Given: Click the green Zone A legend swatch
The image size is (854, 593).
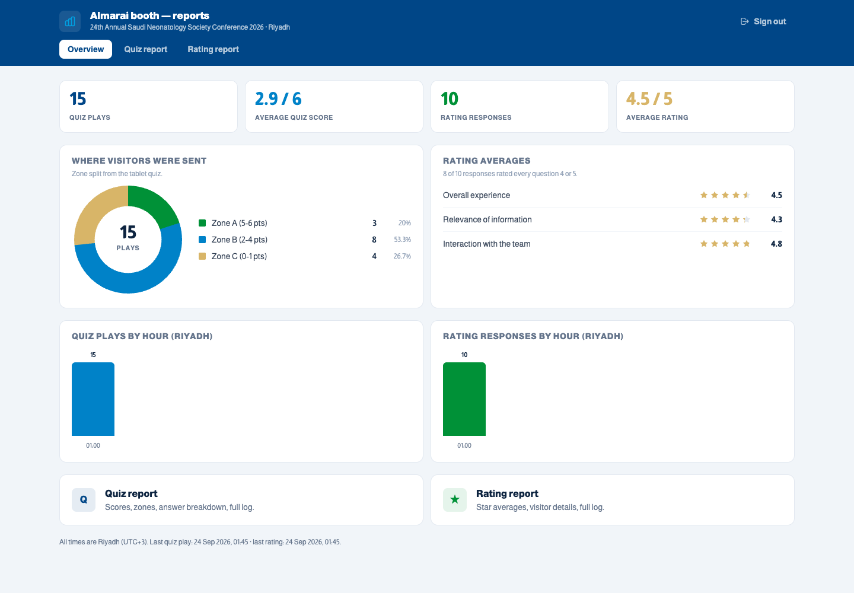Looking at the screenshot, I should 202,223.
